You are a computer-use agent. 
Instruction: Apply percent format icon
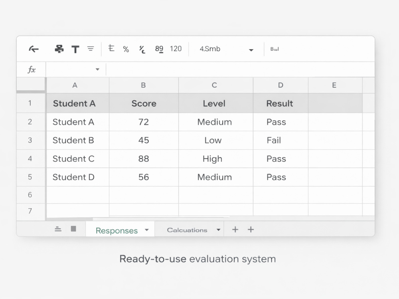tap(126, 49)
